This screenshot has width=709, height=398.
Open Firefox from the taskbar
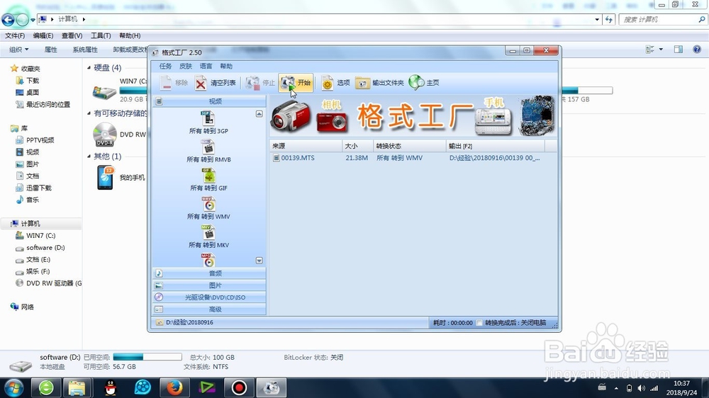tap(174, 387)
